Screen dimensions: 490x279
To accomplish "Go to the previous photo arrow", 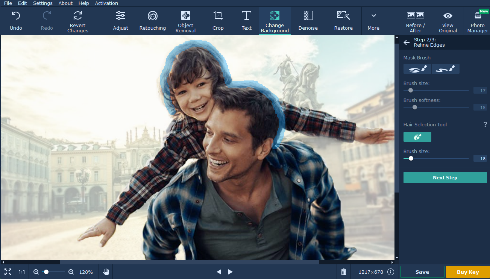I will tap(219, 272).
